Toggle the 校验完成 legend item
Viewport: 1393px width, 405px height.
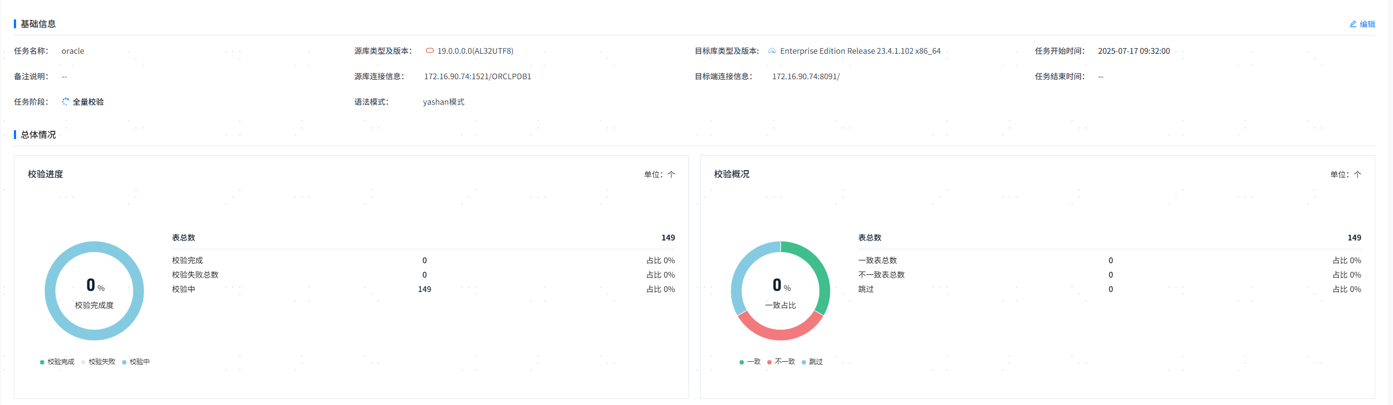57,362
